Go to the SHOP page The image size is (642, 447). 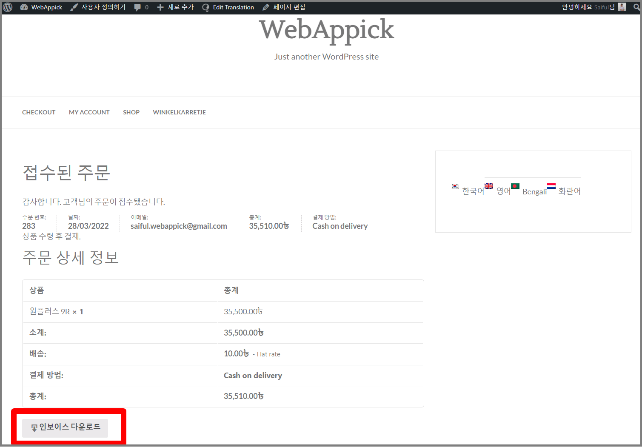131,112
